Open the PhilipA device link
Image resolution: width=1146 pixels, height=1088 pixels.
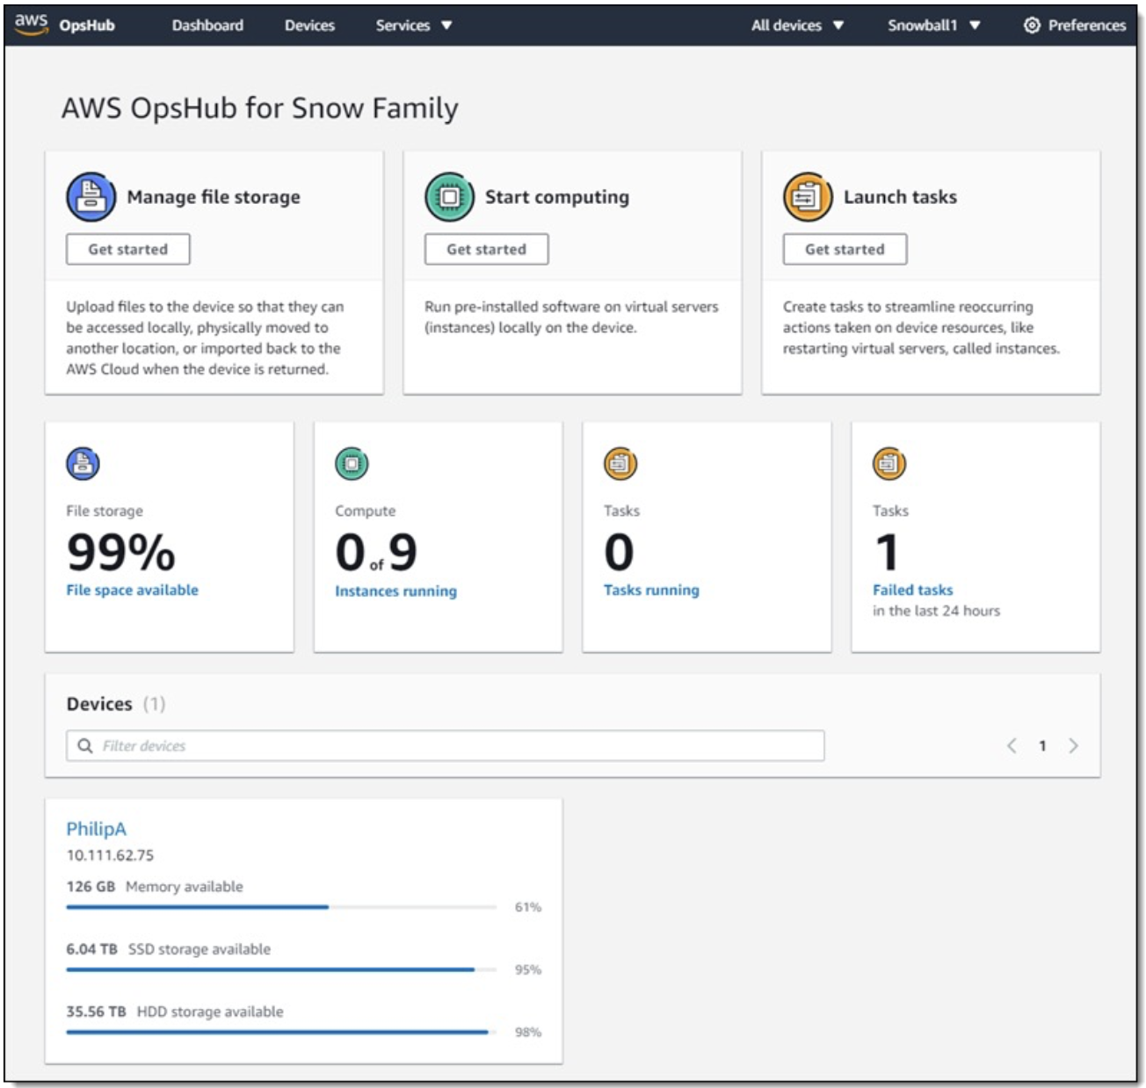tap(97, 829)
